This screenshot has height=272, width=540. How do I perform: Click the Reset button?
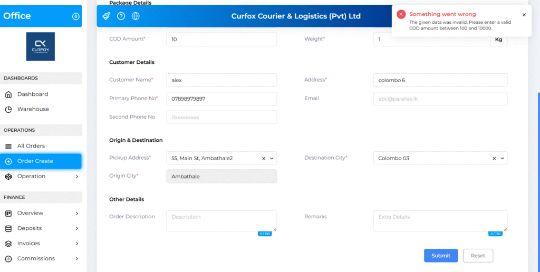478,256
